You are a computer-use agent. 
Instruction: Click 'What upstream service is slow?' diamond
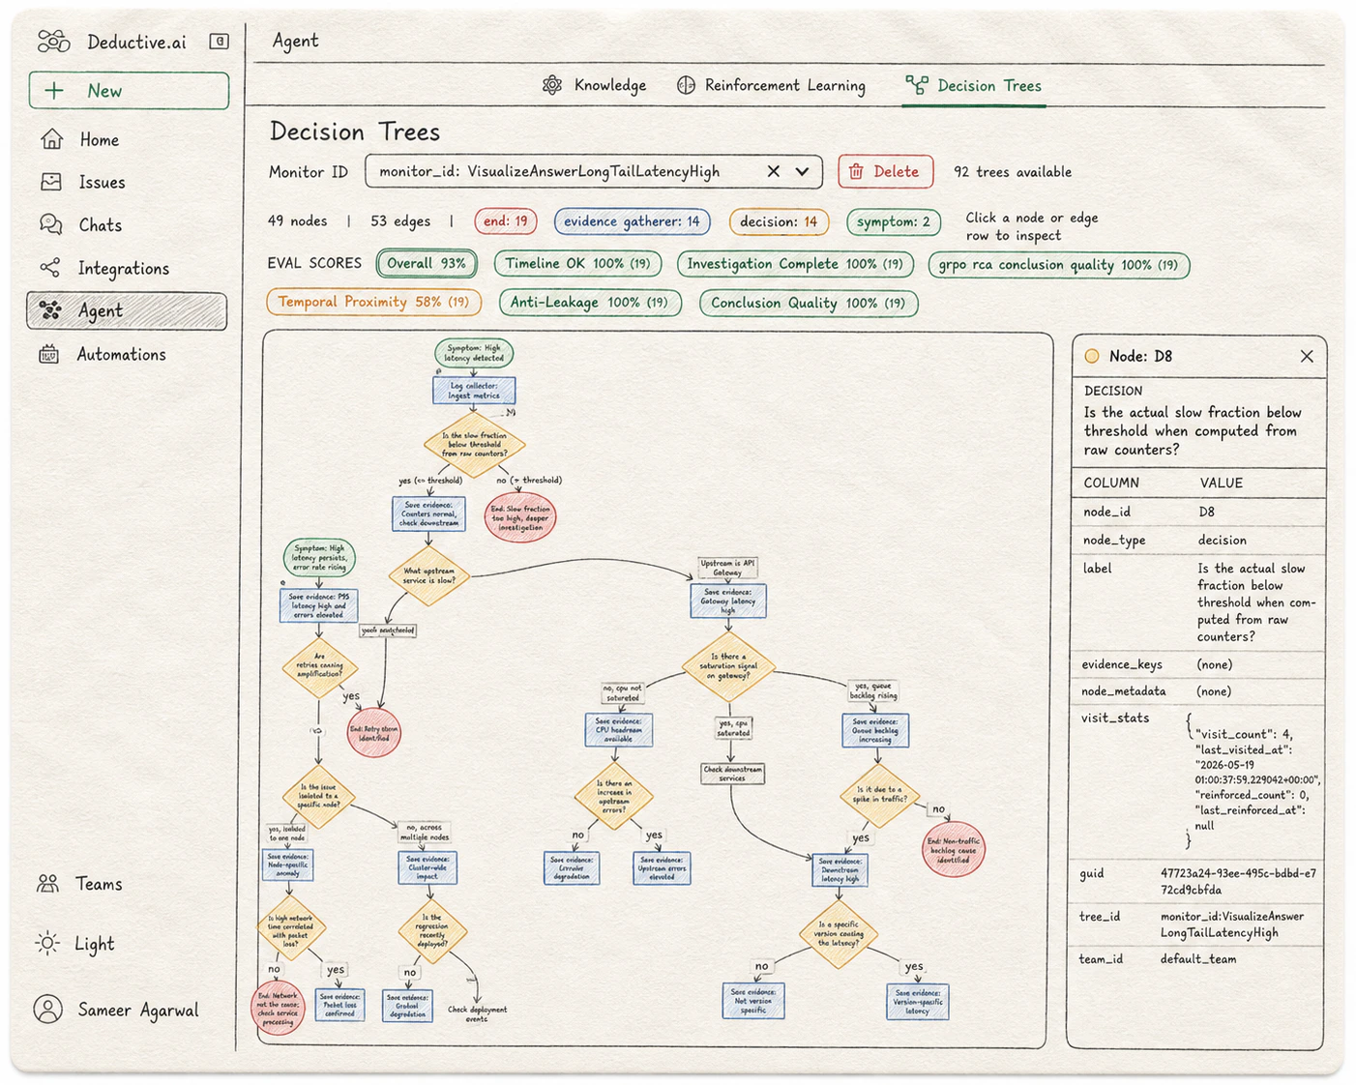pos(428,576)
